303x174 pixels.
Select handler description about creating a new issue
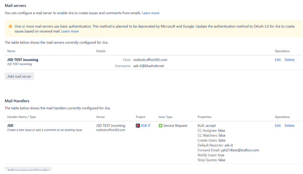click(45, 130)
